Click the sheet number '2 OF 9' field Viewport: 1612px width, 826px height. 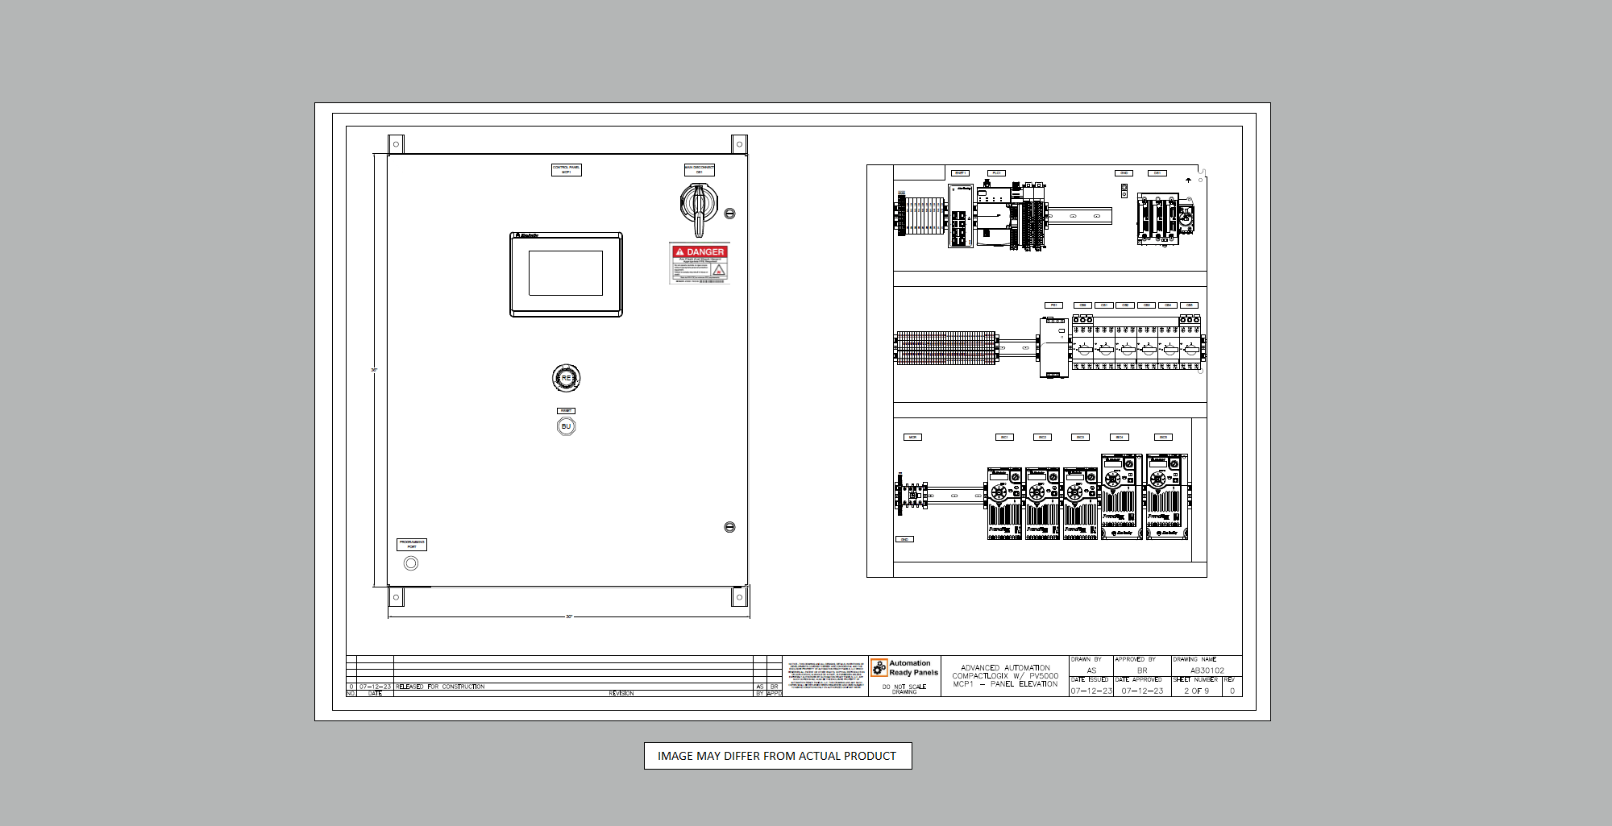click(x=1196, y=691)
